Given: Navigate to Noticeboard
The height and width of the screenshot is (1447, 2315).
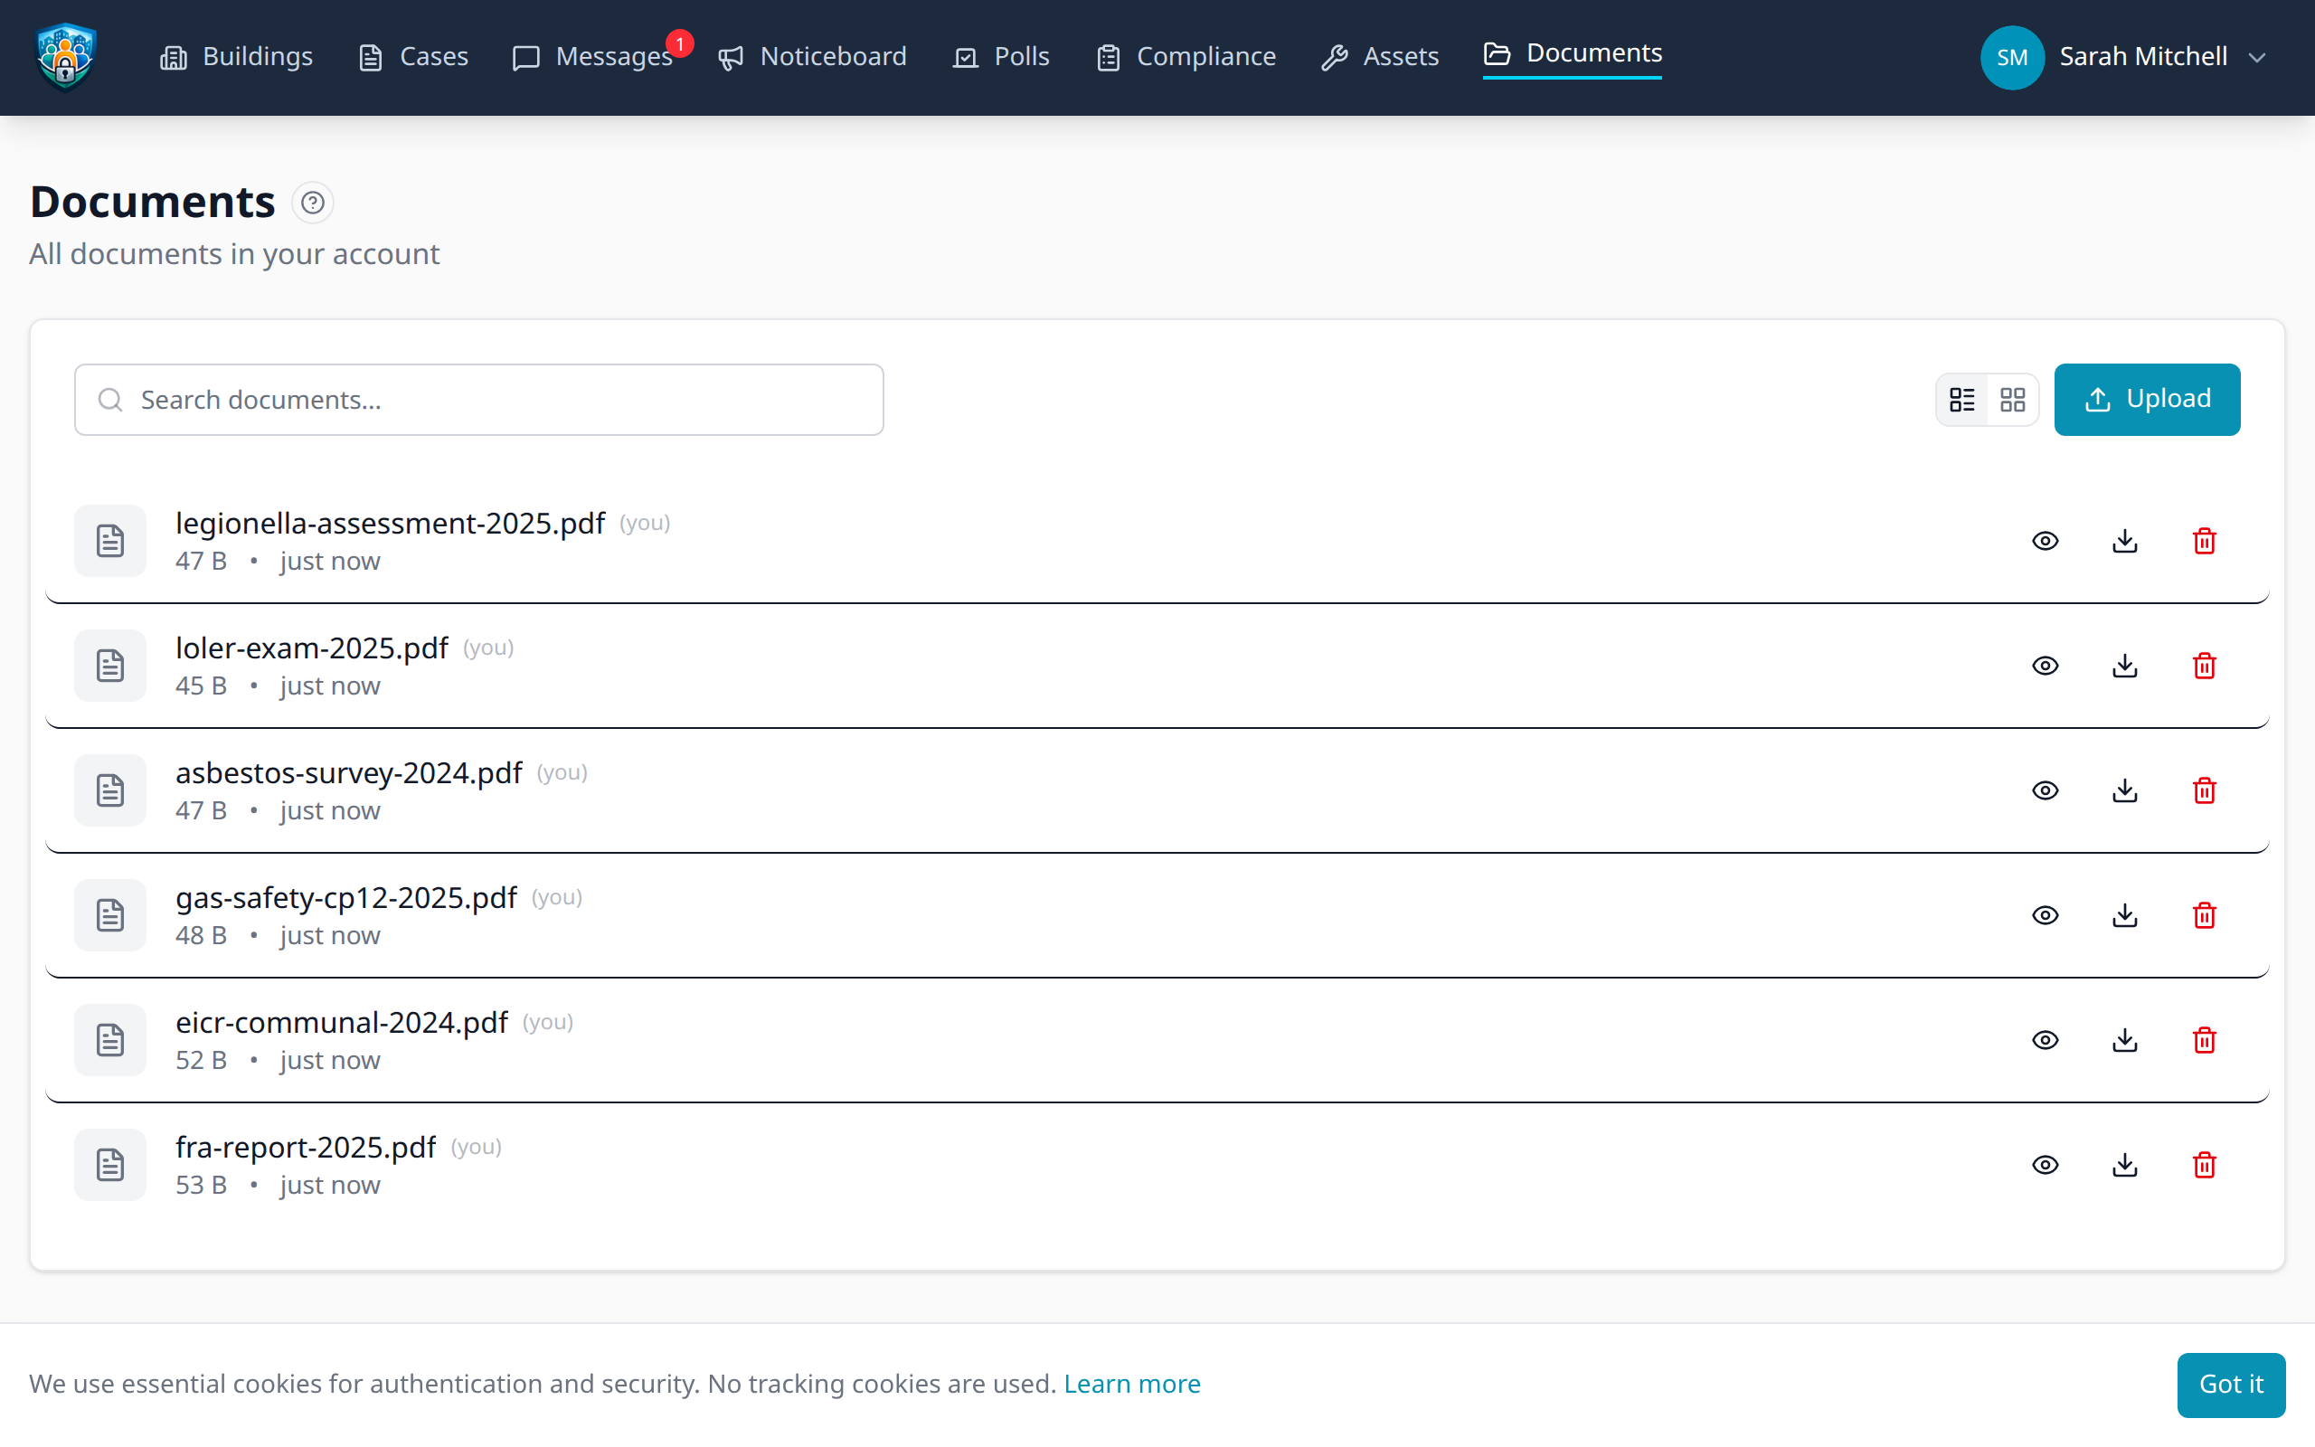Looking at the screenshot, I should pyautogui.click(x=812, y=56).
